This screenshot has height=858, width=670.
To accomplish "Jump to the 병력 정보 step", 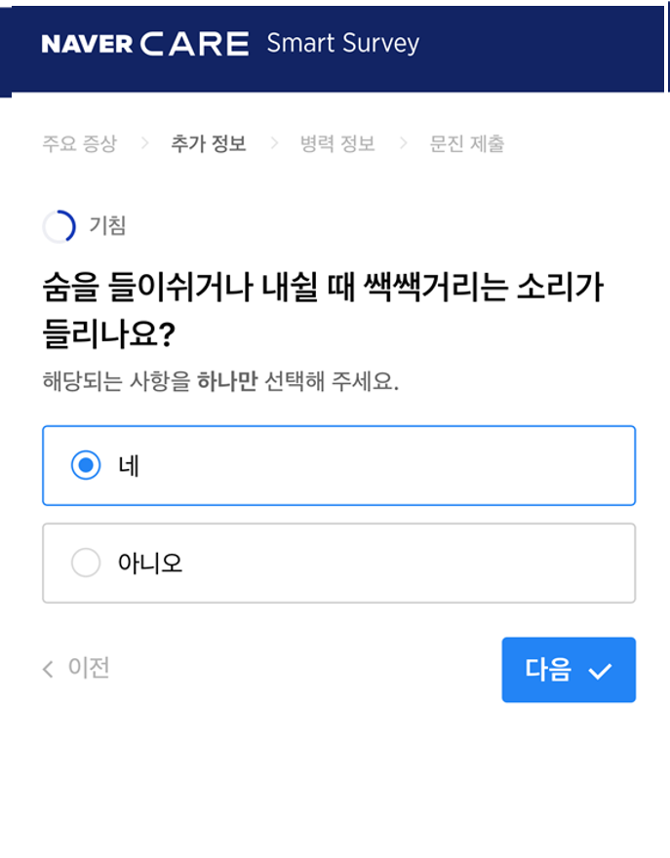I will 336,144.
